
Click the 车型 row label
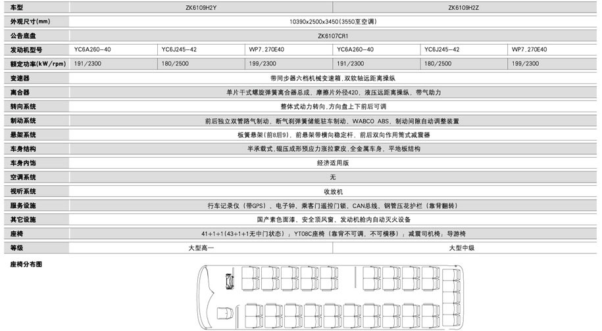point(18,7)
